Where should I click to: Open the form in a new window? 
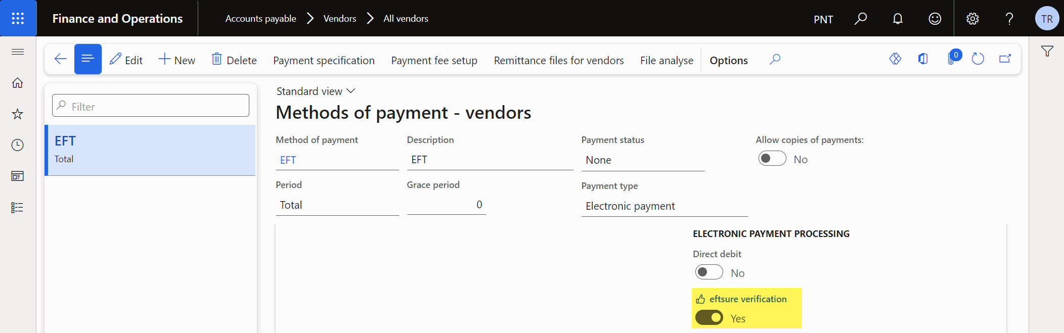tap(1005, 59)
